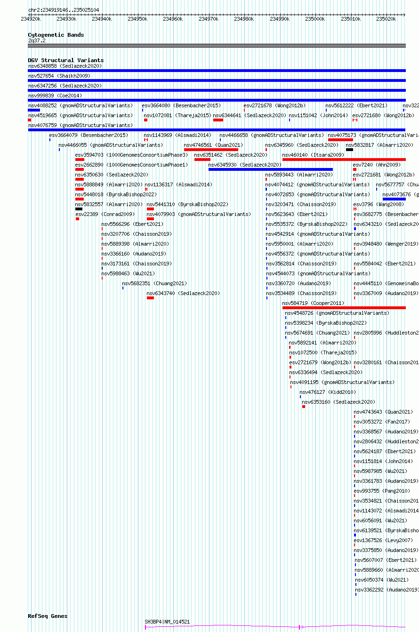Click the Cytogenetic Bands track title
Image resolution: width=419 pixels, height=632 pixels.
click(56, 35)
